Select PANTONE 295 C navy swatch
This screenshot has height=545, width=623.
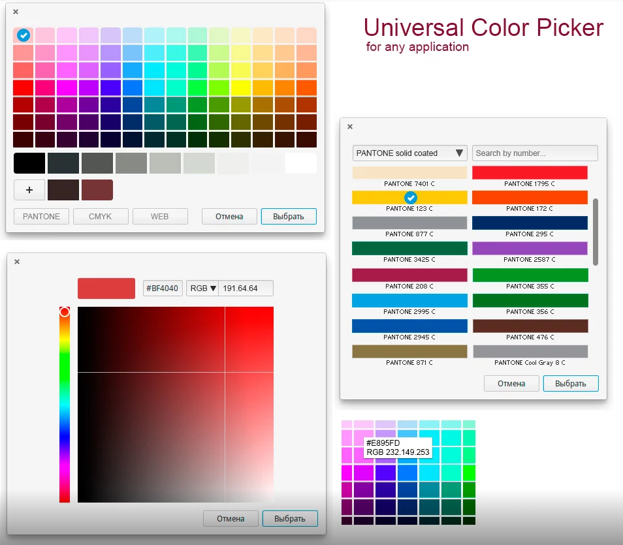[530, 223]
